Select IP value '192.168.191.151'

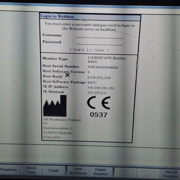click(101, 88)
